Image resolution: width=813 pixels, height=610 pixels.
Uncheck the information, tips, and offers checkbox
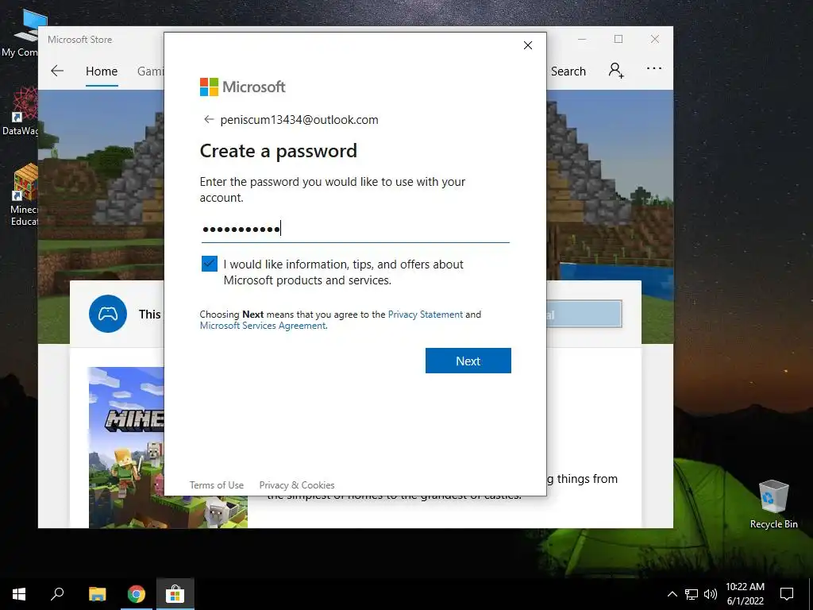210,264
